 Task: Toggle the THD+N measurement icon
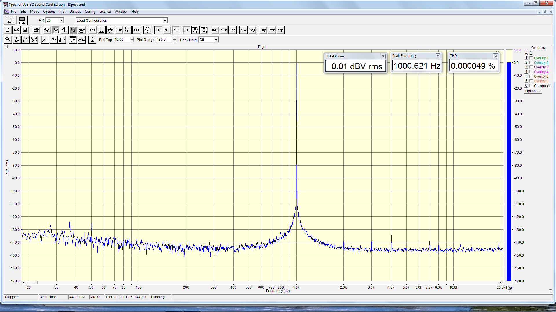click(x=195, y=30)
